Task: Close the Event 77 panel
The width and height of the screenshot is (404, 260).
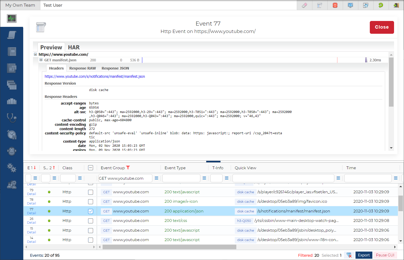Action: [x=382, y=27]
